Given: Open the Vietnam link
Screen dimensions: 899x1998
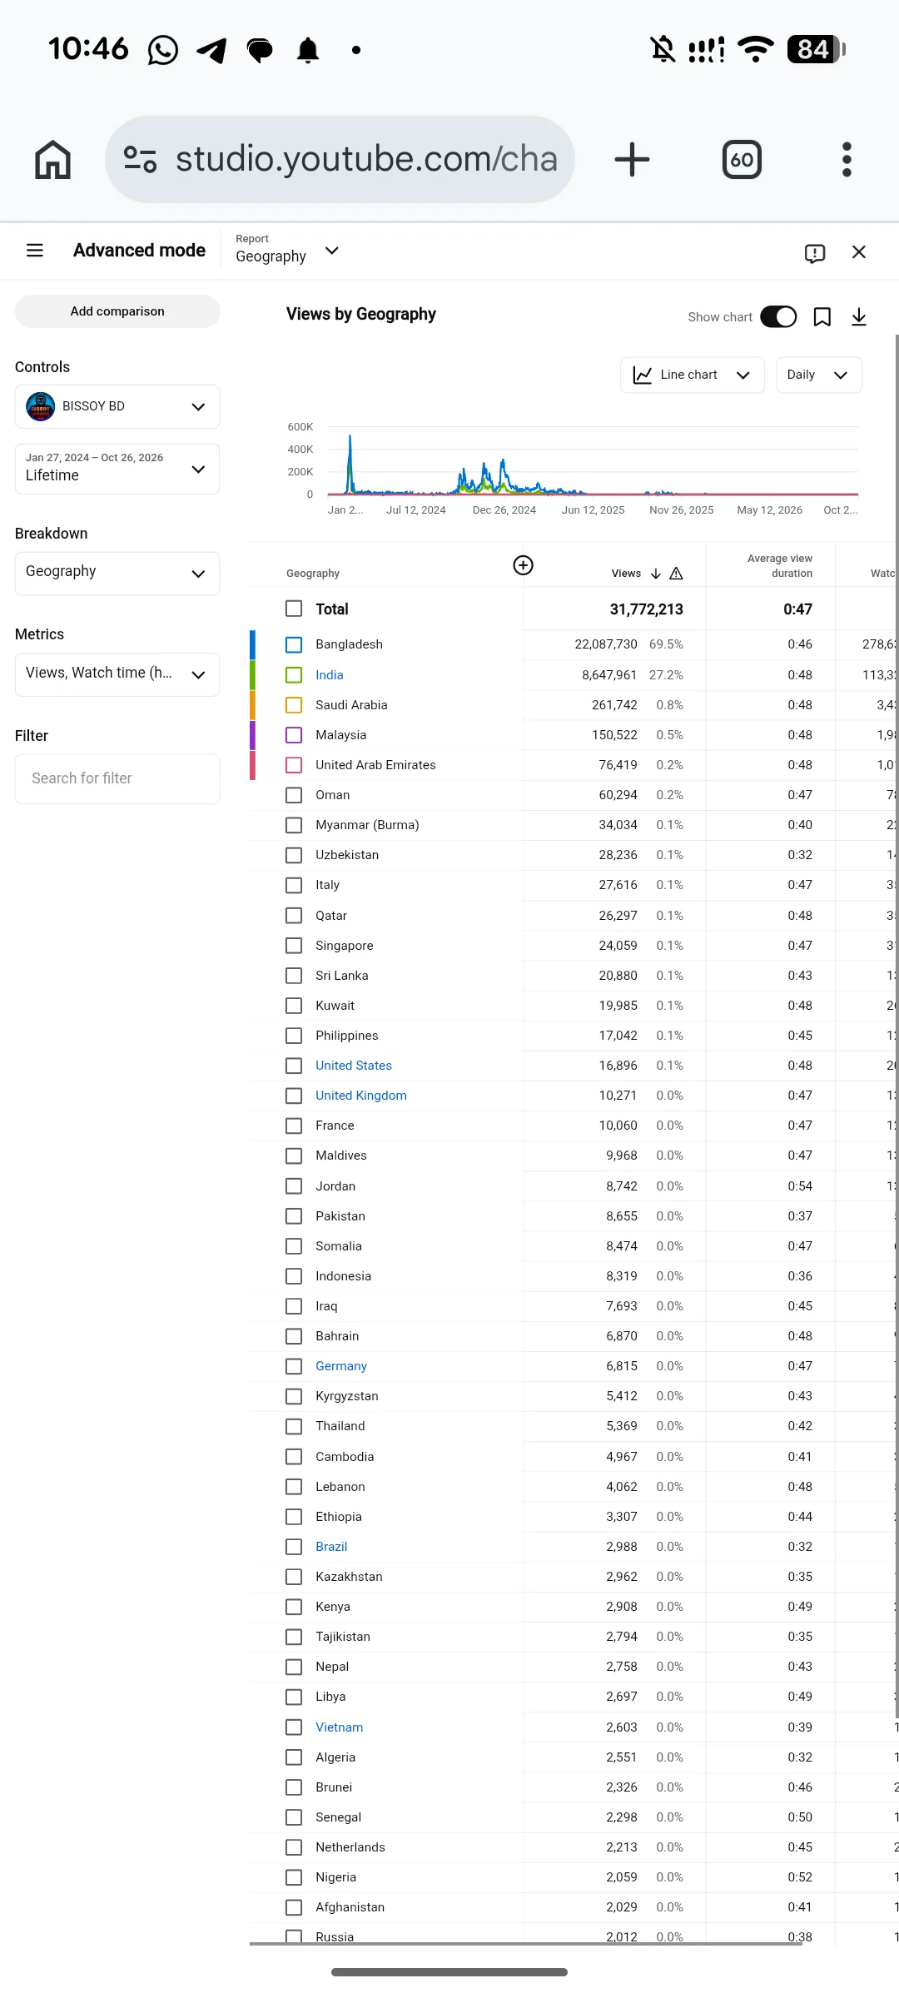Looking at the screenshot, I should click(340, 1727).
